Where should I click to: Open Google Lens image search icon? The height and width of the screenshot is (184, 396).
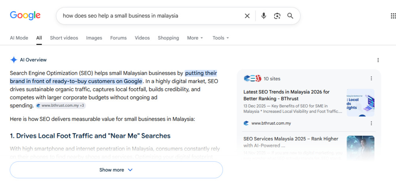277,16
